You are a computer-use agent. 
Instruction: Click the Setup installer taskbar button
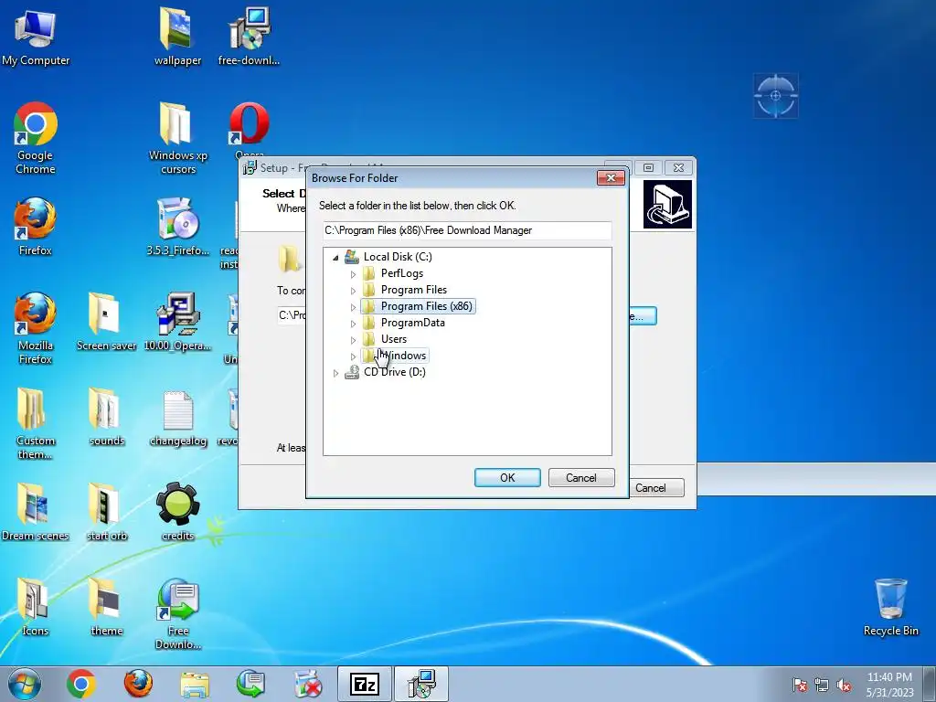[421, 684]
